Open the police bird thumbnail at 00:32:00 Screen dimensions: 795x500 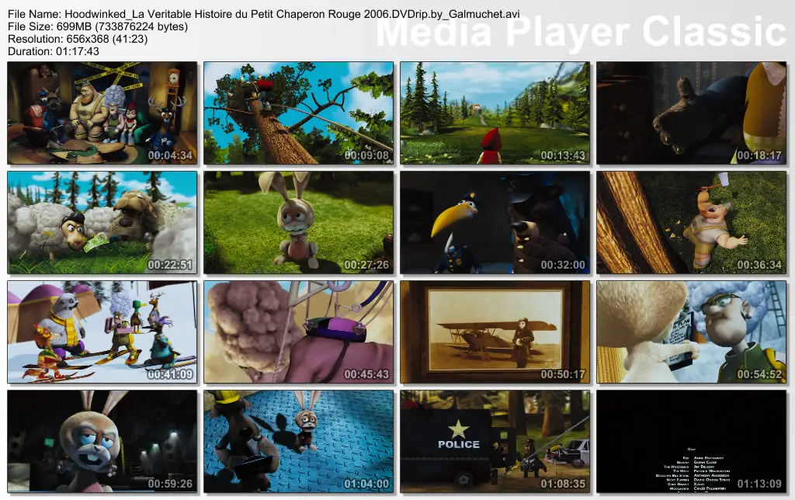pos(495,223)
